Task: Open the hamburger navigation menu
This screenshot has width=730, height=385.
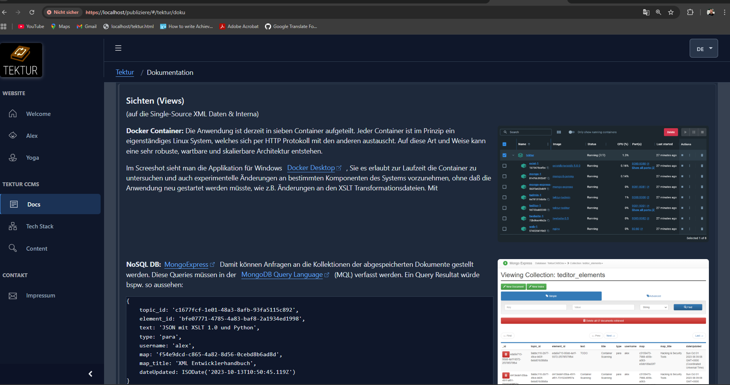Action: [118, 48]
